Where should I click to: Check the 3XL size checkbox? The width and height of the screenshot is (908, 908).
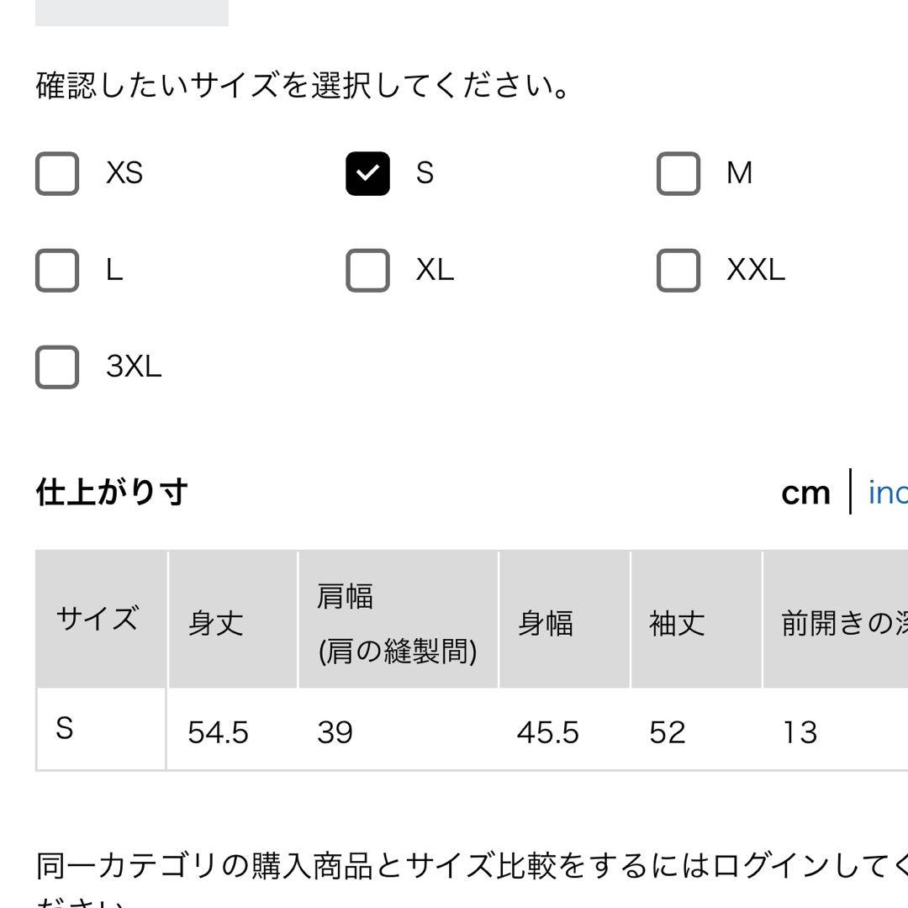tap(57, 367)
